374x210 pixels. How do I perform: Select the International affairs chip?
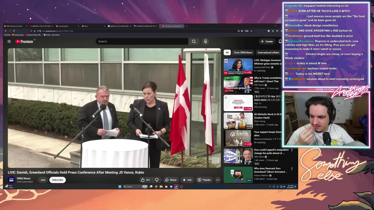[268, 52]
